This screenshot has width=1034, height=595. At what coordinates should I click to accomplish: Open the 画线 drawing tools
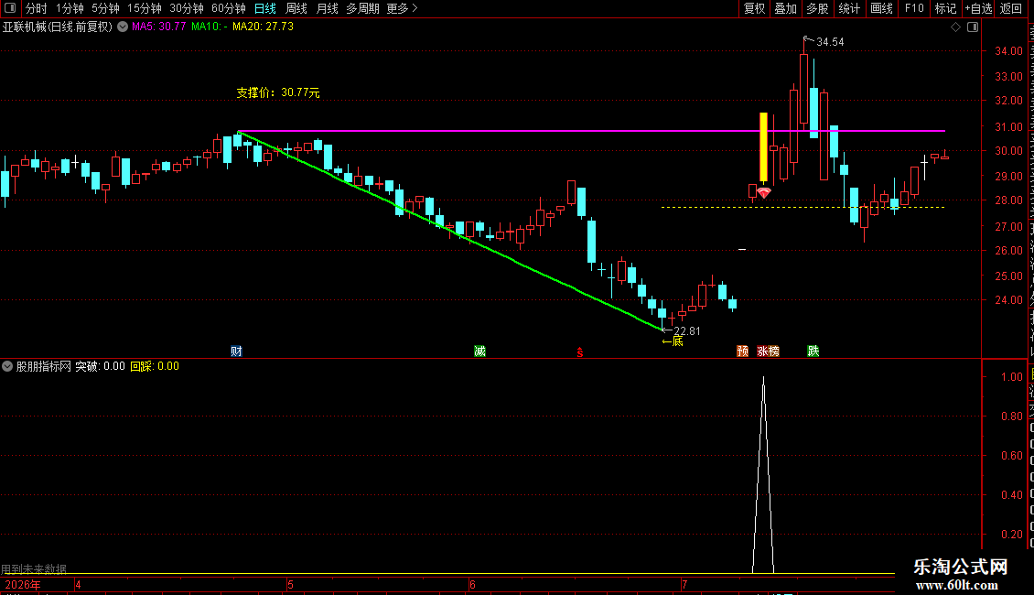click(x=881, y=8)
